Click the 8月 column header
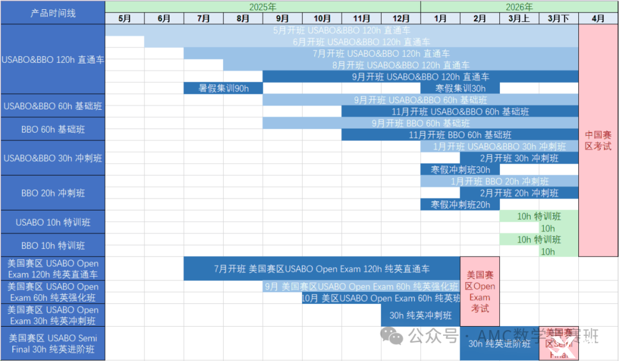 click(243, 18)
